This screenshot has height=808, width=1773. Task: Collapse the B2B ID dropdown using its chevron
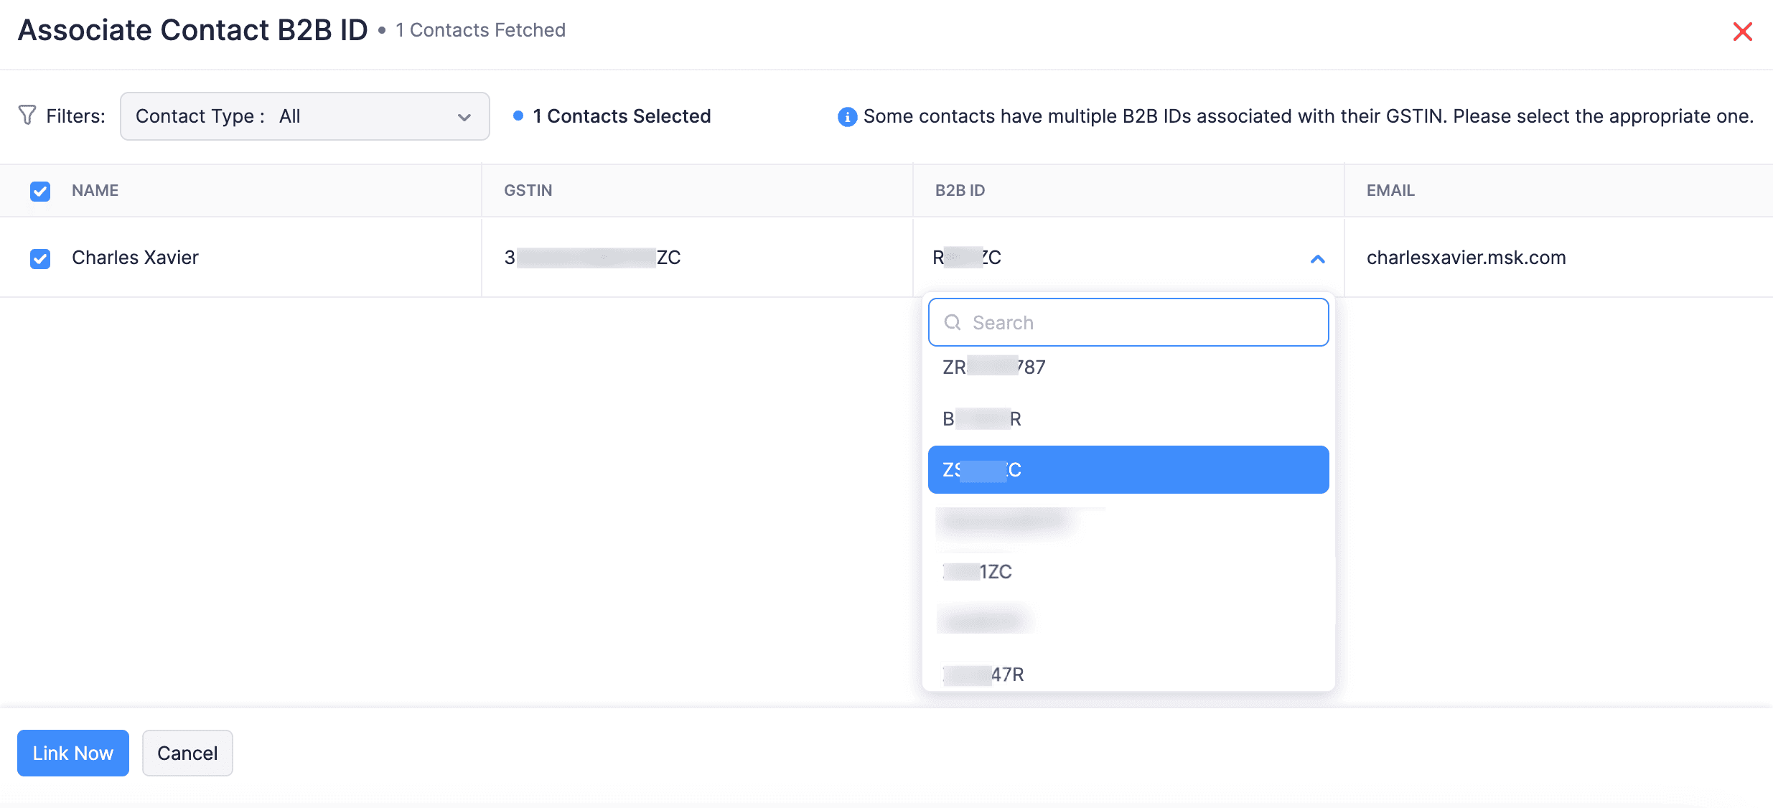point(1317,258)
